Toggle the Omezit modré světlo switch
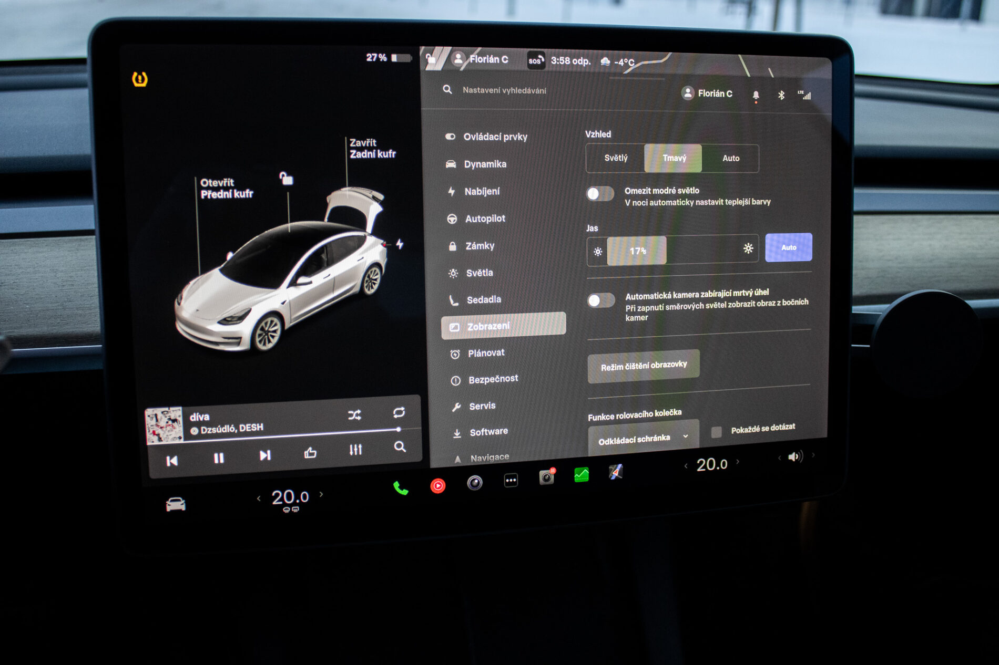The height and width of the screenshot is (665, 999). coord(600,194)
